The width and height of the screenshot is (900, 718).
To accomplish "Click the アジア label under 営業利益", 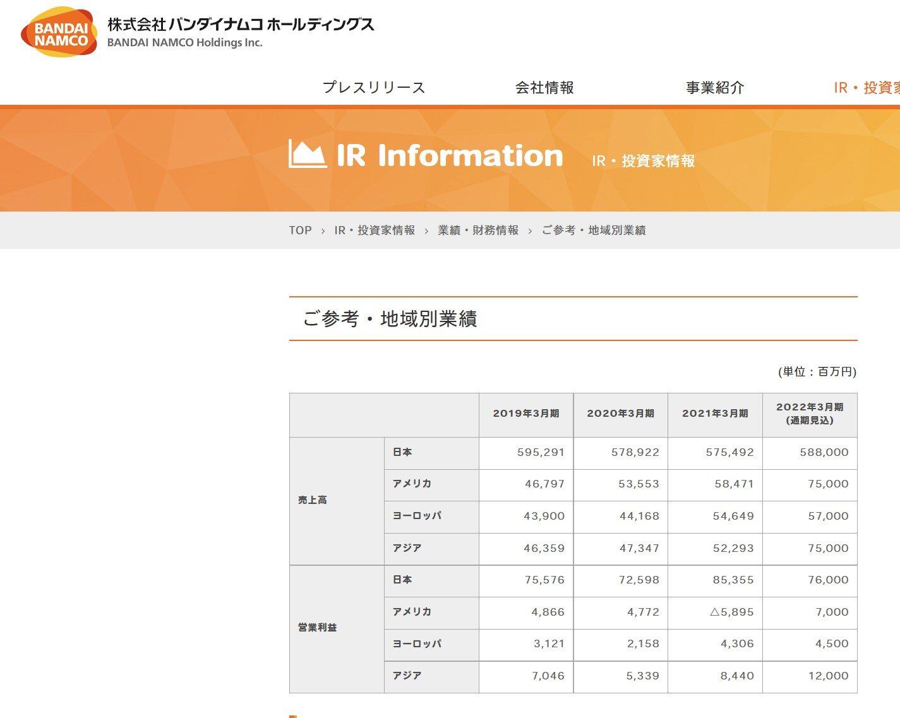I will point(407,676).
